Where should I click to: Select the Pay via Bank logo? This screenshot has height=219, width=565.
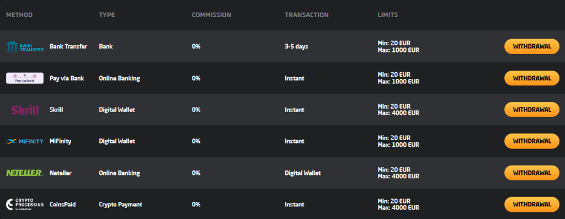click(25, 78)
